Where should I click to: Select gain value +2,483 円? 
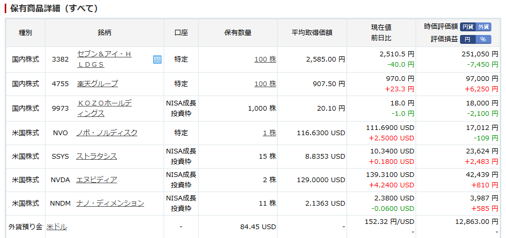click(x=482, y=161)
